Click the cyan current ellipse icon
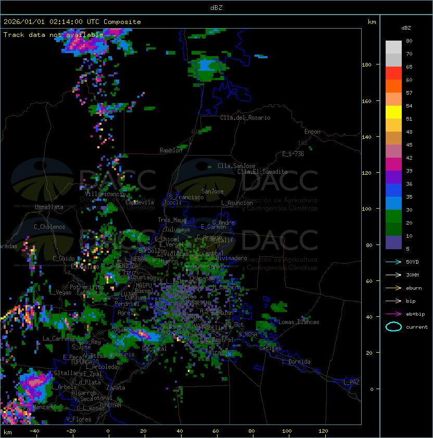 pos(393,327)
